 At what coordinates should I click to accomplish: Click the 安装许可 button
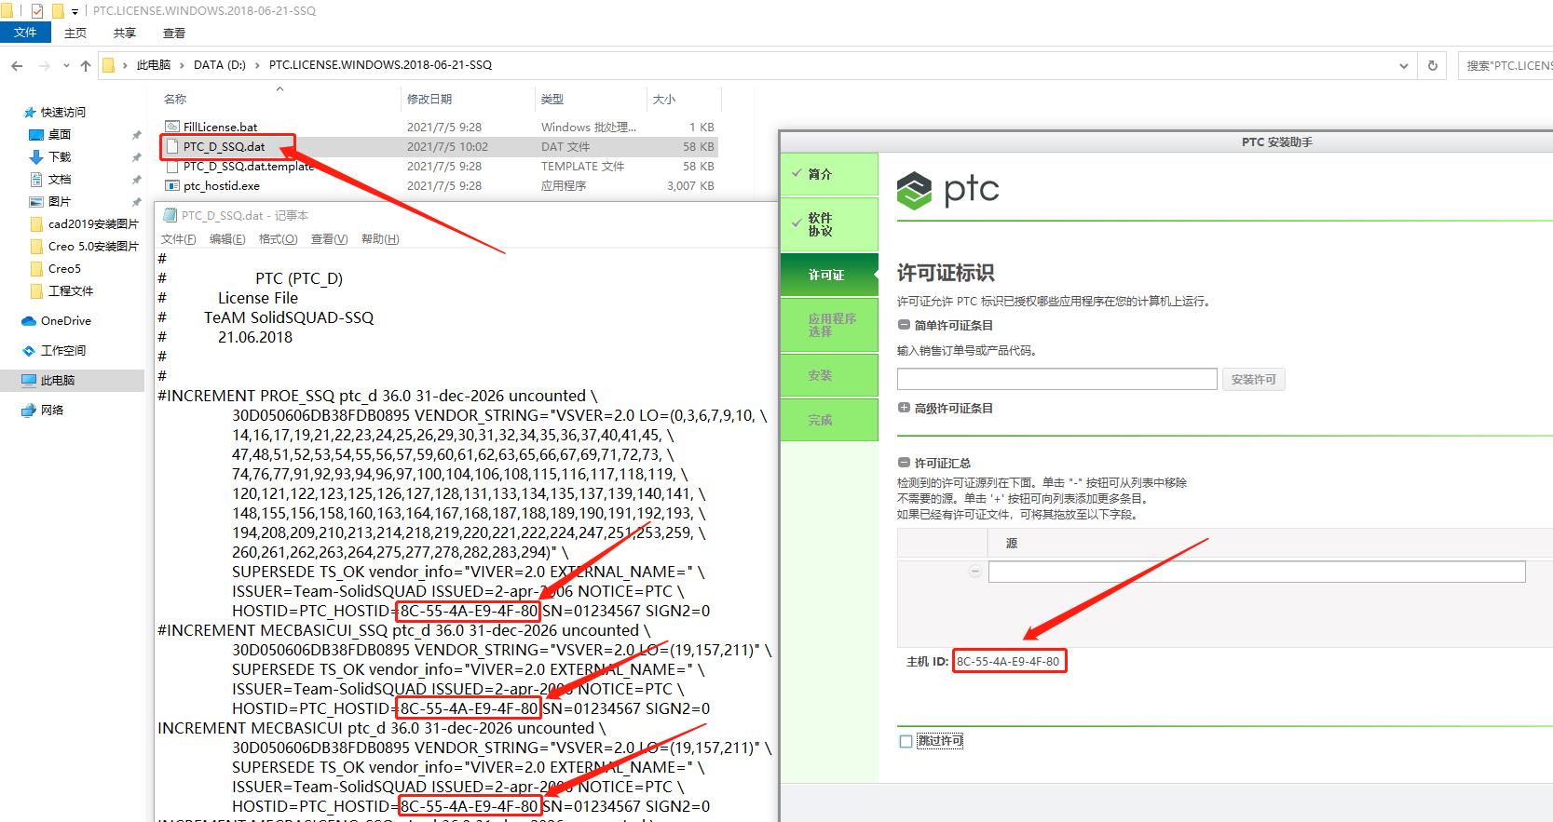[x=1253, y=379]
